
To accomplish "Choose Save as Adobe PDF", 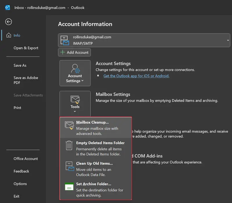I will [x=26, y=80].
